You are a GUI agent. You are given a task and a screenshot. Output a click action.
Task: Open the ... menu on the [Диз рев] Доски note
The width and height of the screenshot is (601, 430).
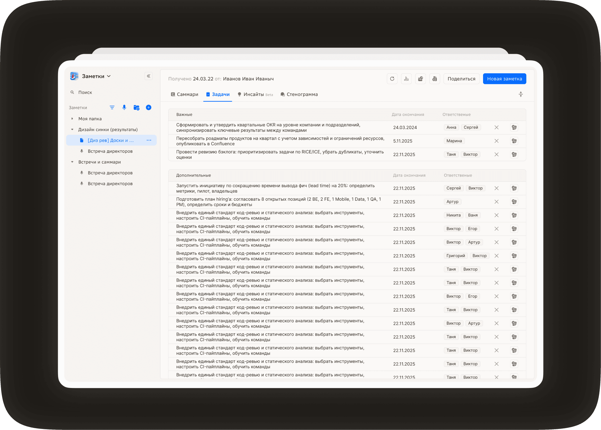click(149, 140)
